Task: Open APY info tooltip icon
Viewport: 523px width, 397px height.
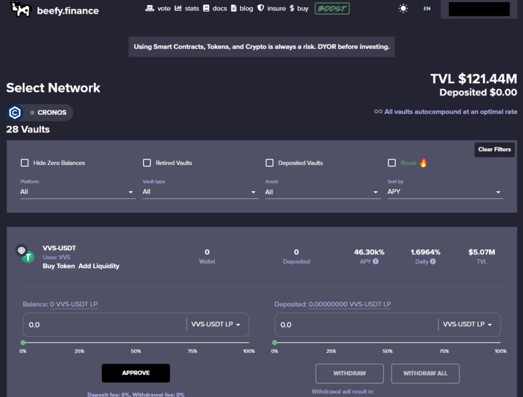Action: click(x=375, y=261)
